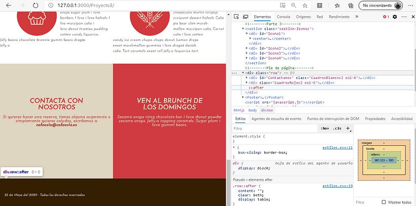Click the cafeoslo@cafeoslo.es email link
This screenshot has width=416, height=206.
pos(56,125)
